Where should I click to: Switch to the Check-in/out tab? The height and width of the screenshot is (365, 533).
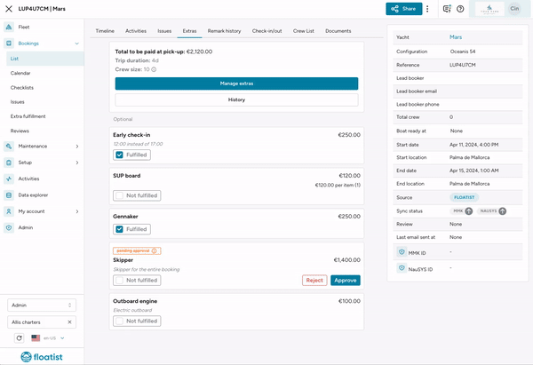(266, 31)
